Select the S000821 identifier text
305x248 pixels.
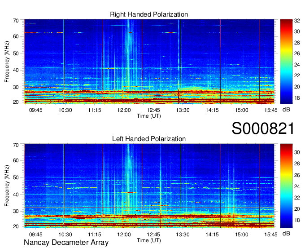click(263, 128)
